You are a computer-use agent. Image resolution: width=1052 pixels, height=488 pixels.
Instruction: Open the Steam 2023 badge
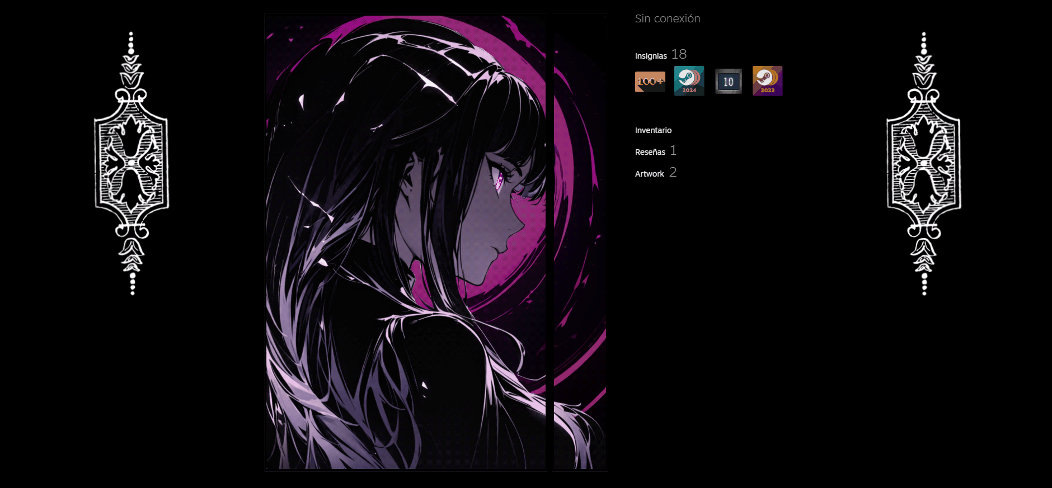(768, 81)
